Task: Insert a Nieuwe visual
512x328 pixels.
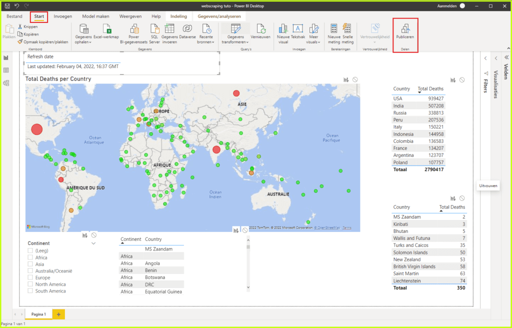Action: click(283, 33)
